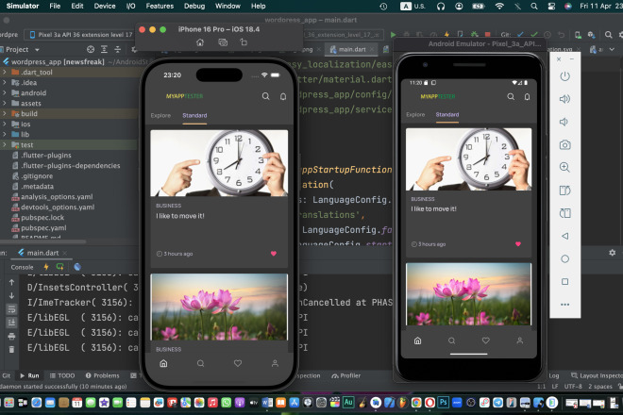
Task: Open the home tab in the Android bottom bar
Action: pos(417,340)
